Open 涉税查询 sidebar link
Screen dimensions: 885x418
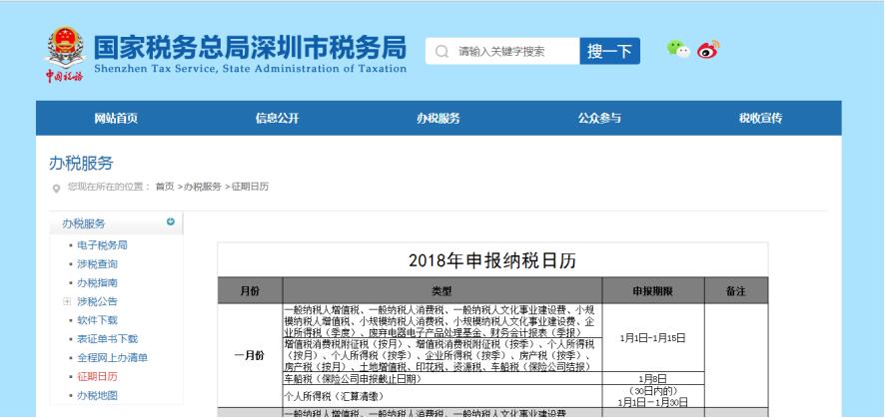[x=97, y=264]
